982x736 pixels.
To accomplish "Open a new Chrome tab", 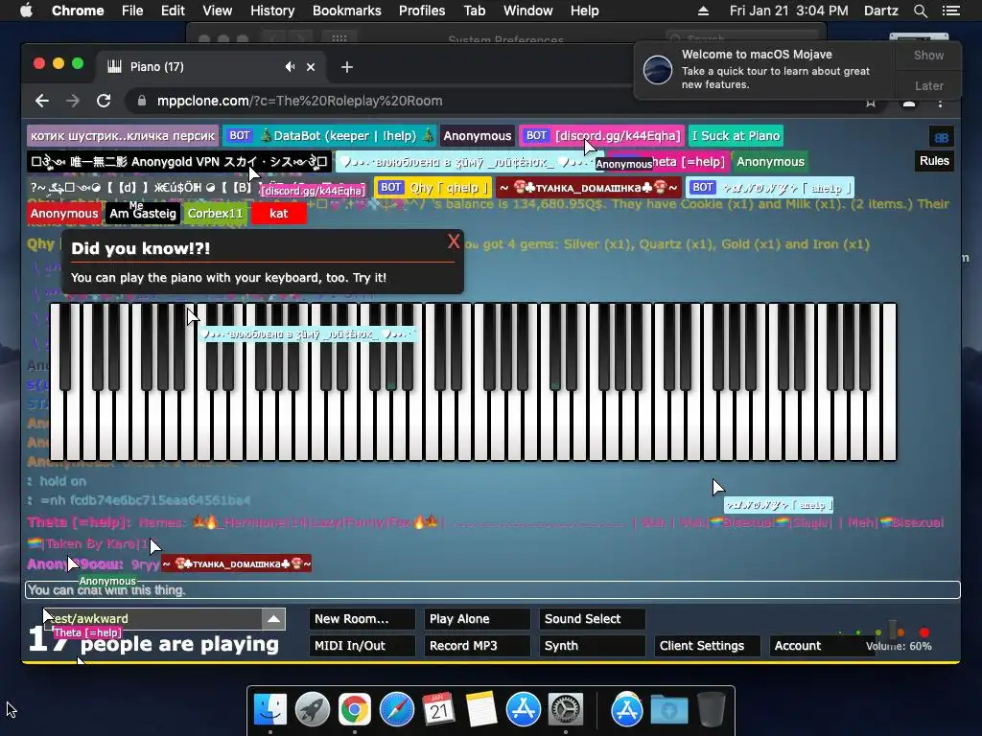I will coord(347,67).
